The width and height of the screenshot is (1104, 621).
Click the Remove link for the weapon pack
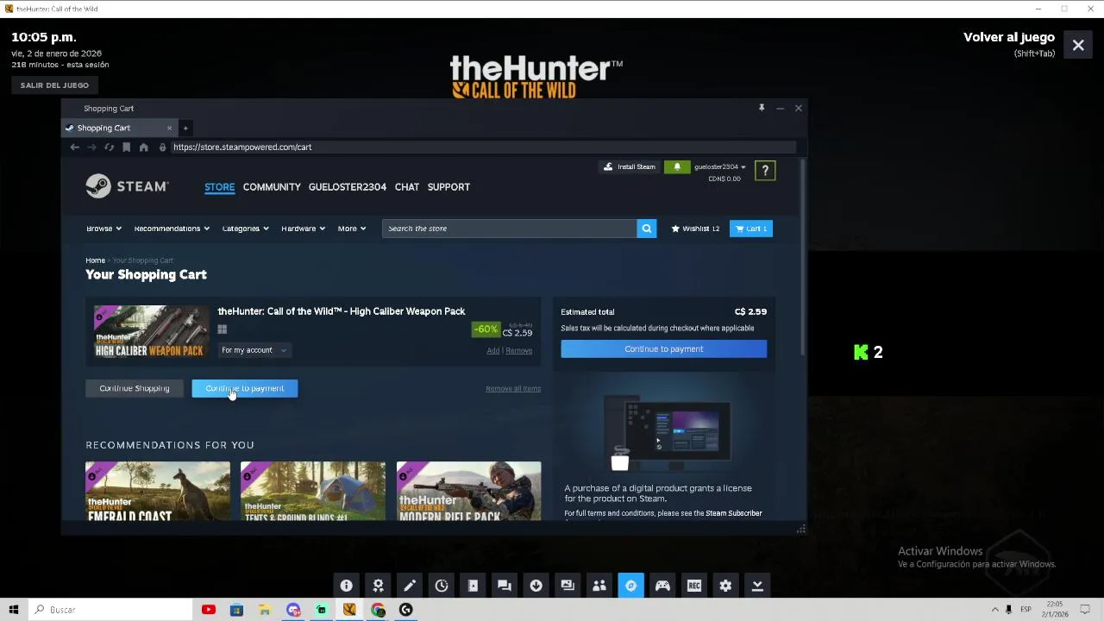pyautogui.click(x=518, y=350)
